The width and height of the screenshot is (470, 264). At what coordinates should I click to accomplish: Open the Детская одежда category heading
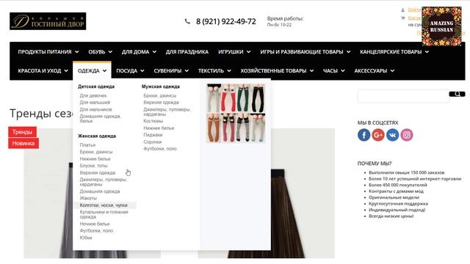96,87
